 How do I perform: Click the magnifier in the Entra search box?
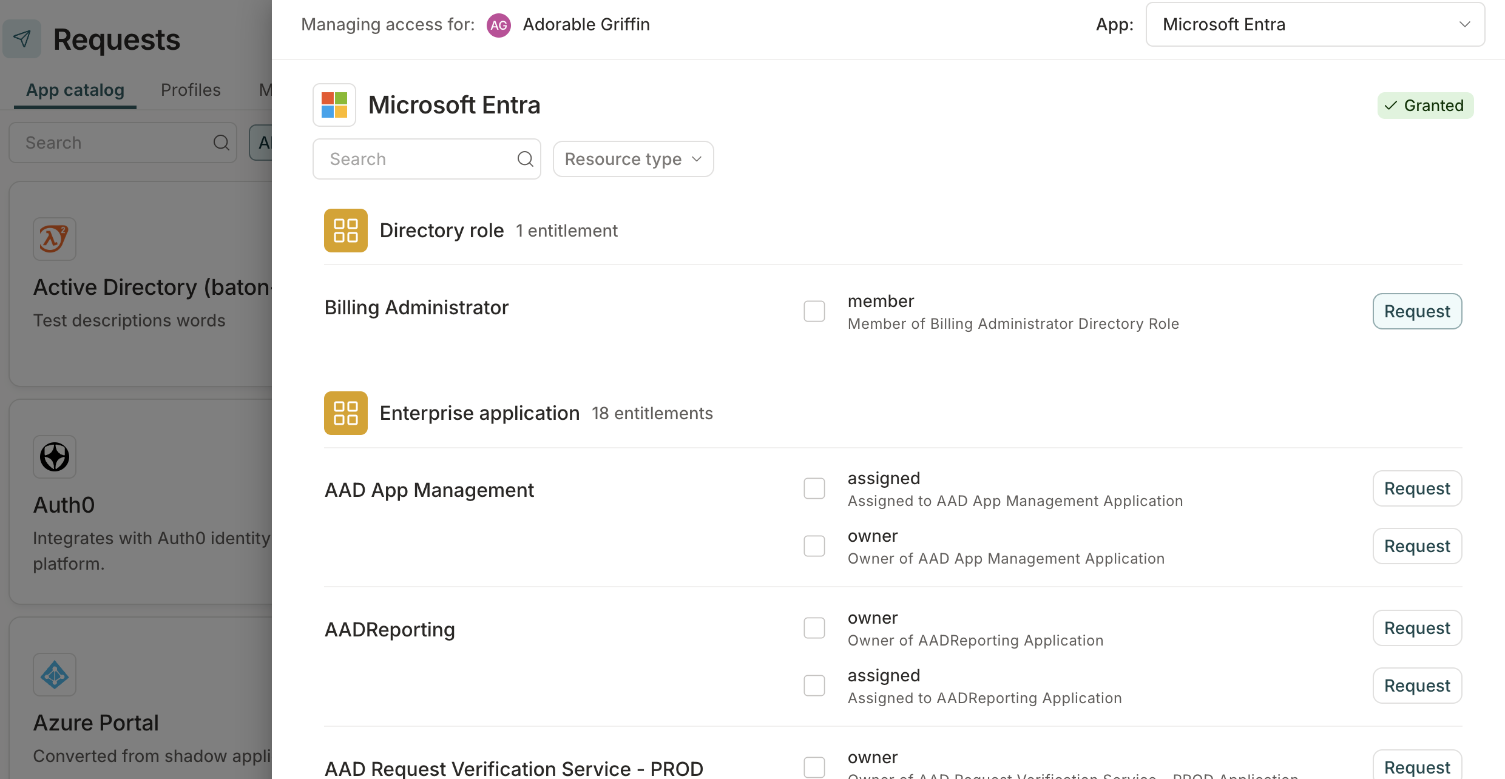tap(525, 159)
